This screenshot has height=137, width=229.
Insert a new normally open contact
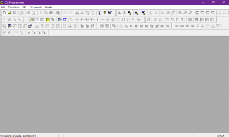77,20
